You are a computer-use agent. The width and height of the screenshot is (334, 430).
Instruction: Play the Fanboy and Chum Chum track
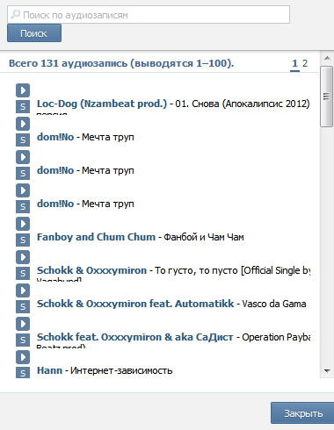tap(23, 224)
